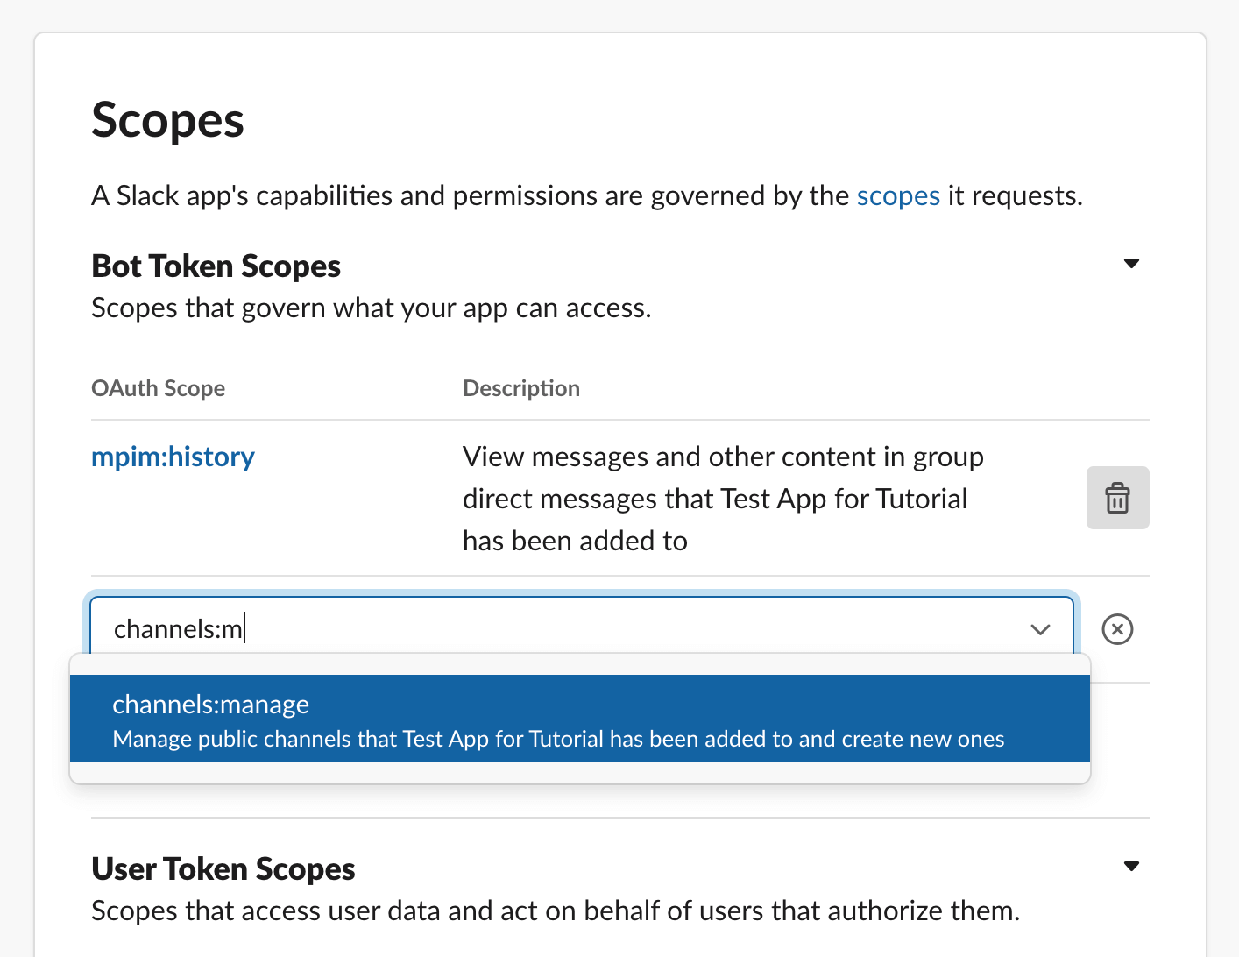The image size is (1239, 957).
Task: Collapse the Bot Token Scopes section arrow
Action: tap(1131, 264)
